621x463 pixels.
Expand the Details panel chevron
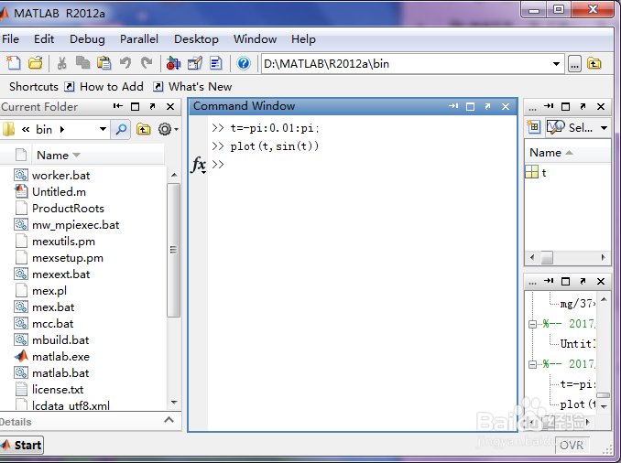[169, 420]
